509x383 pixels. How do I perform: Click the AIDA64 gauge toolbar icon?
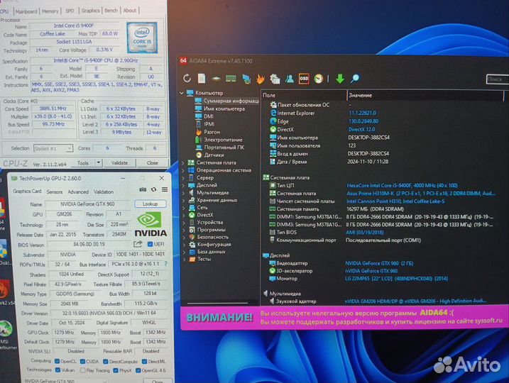coord(319,79)
